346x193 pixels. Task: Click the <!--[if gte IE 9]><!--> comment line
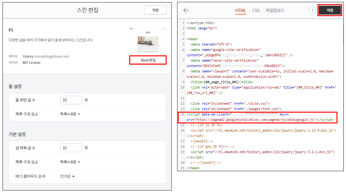(x=212, y=146)
